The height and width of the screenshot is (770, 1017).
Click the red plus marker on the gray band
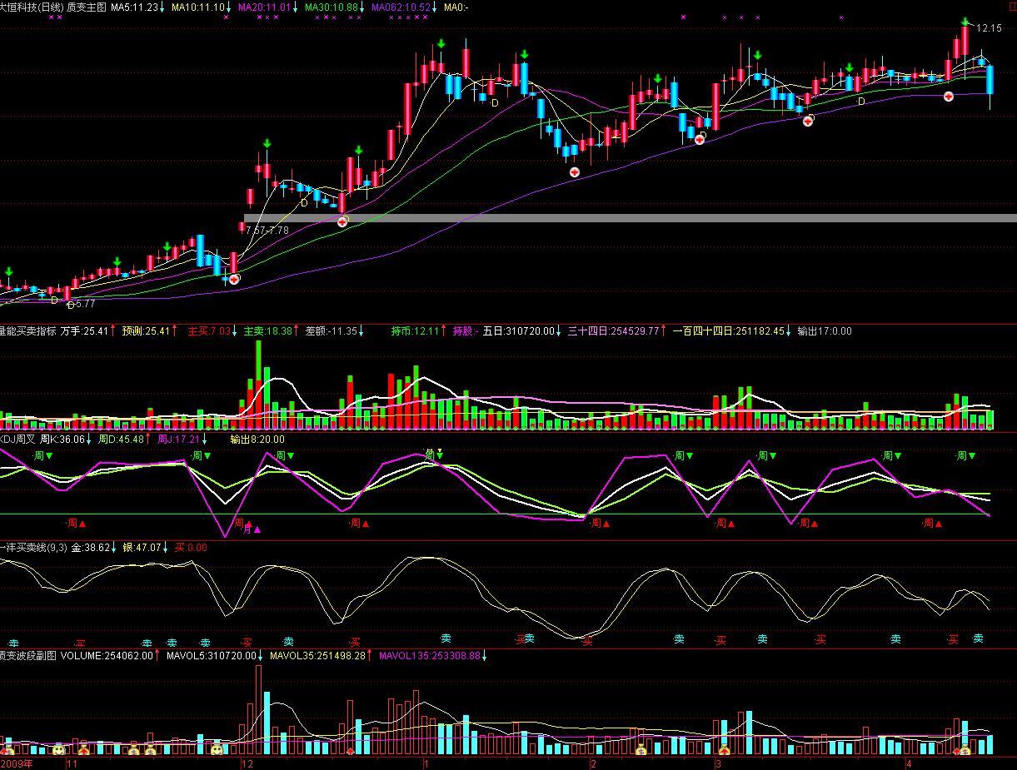point(342,222)
